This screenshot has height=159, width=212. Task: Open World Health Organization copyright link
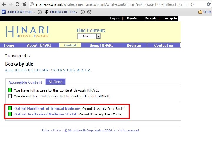point(102,130)
